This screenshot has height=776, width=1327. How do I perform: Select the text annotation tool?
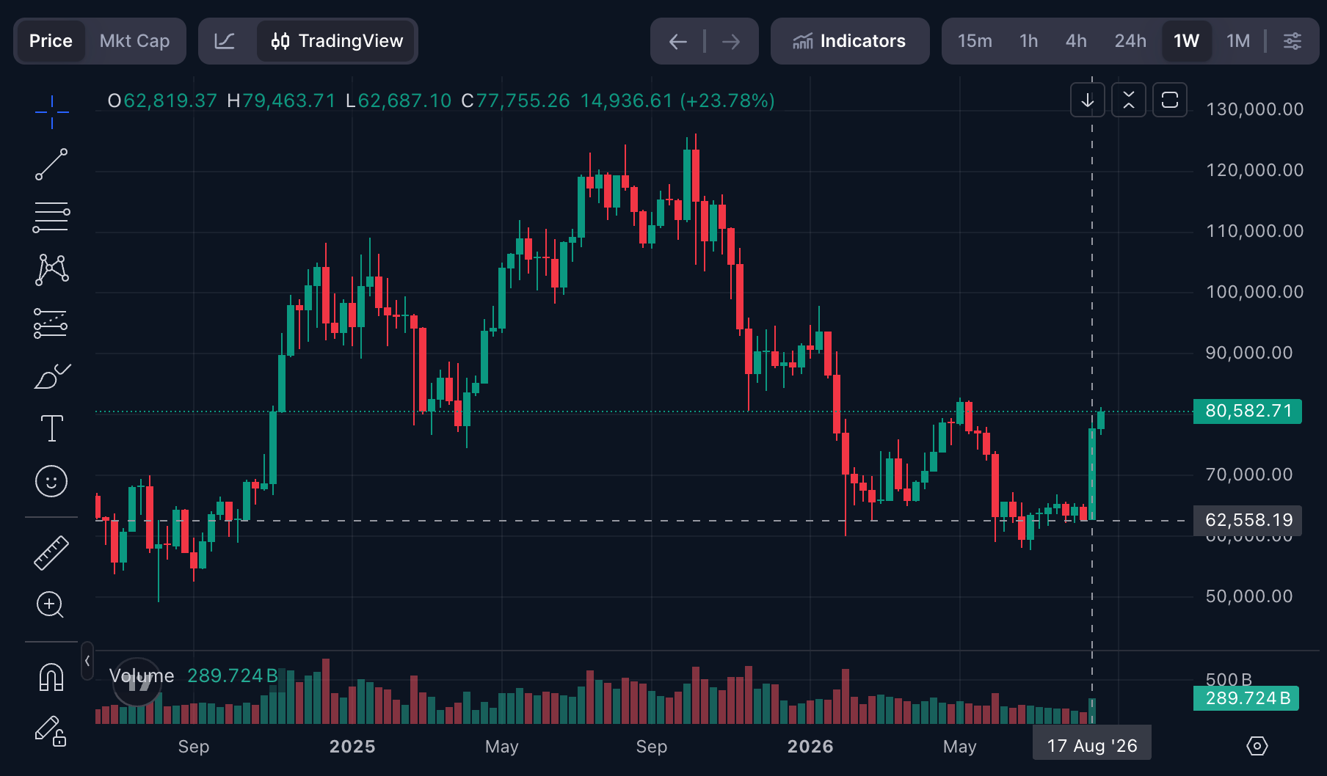[x=51, y=428]
